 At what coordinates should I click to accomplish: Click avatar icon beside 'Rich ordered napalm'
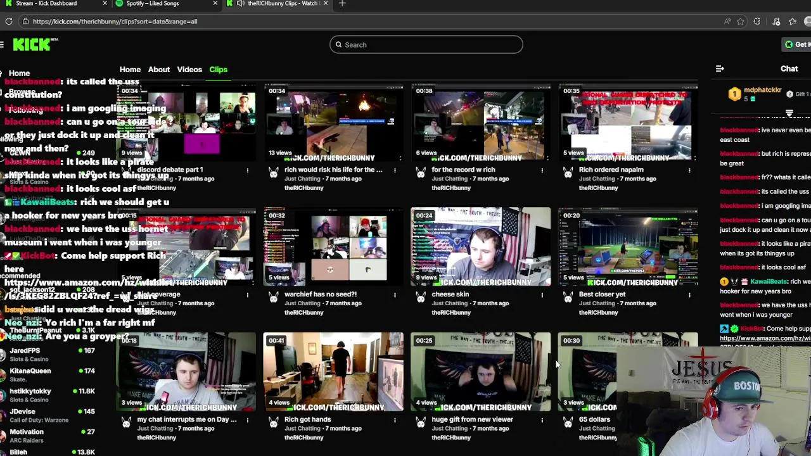click(568, 172)
